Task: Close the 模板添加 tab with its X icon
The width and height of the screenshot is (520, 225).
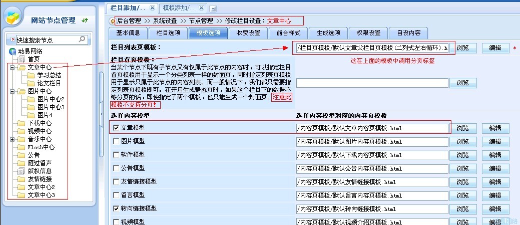Action: 201,7
